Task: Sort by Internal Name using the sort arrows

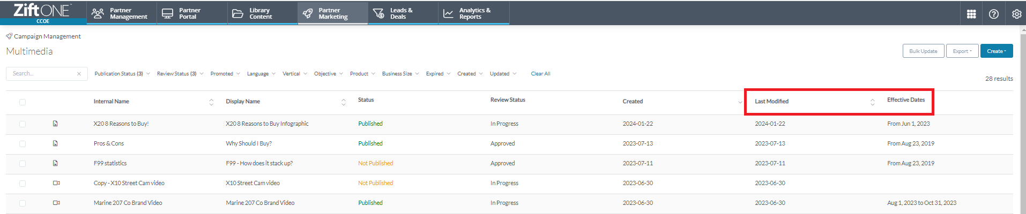Action: 211,102
